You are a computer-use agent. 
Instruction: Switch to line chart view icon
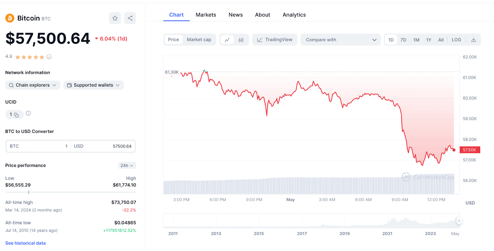pyautogui.click(x=227, y=40)
